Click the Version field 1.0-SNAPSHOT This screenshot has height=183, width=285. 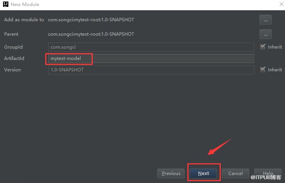[151, 70]
